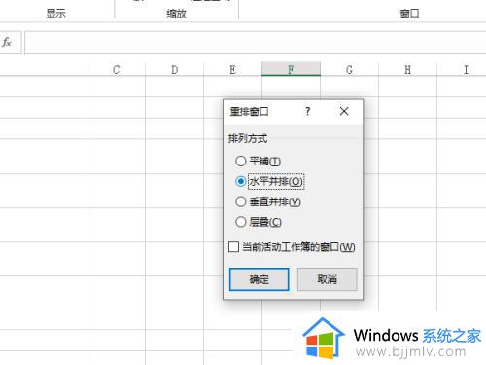This screenshot has height=365, width=486.
Task: Select column C header
Action: 116,70
